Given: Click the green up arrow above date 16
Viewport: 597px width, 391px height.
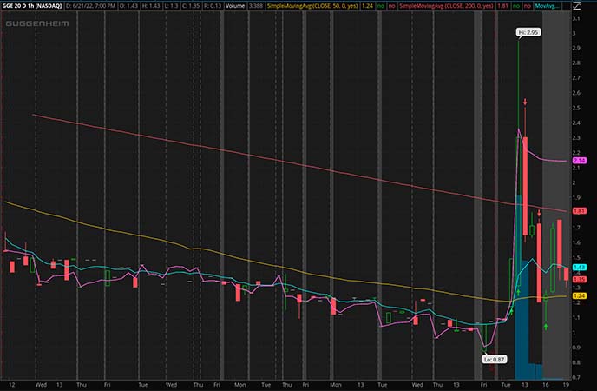Looking at the screenshot, I should click(x=546, y=326).
